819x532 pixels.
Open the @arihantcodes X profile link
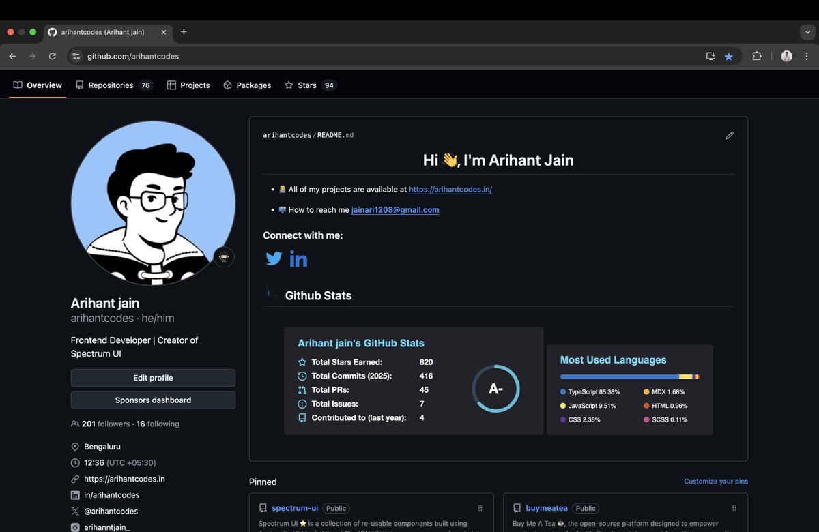coord(111,512)
